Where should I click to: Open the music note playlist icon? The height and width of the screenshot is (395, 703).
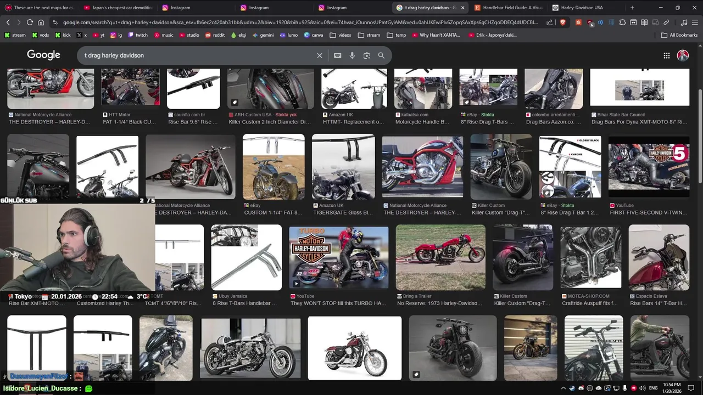(x=684, y=22)
